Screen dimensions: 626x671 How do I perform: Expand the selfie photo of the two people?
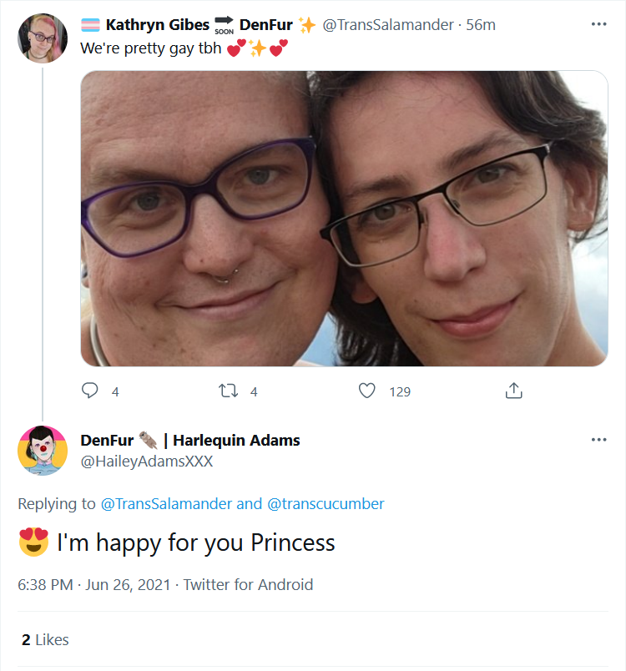344,219
